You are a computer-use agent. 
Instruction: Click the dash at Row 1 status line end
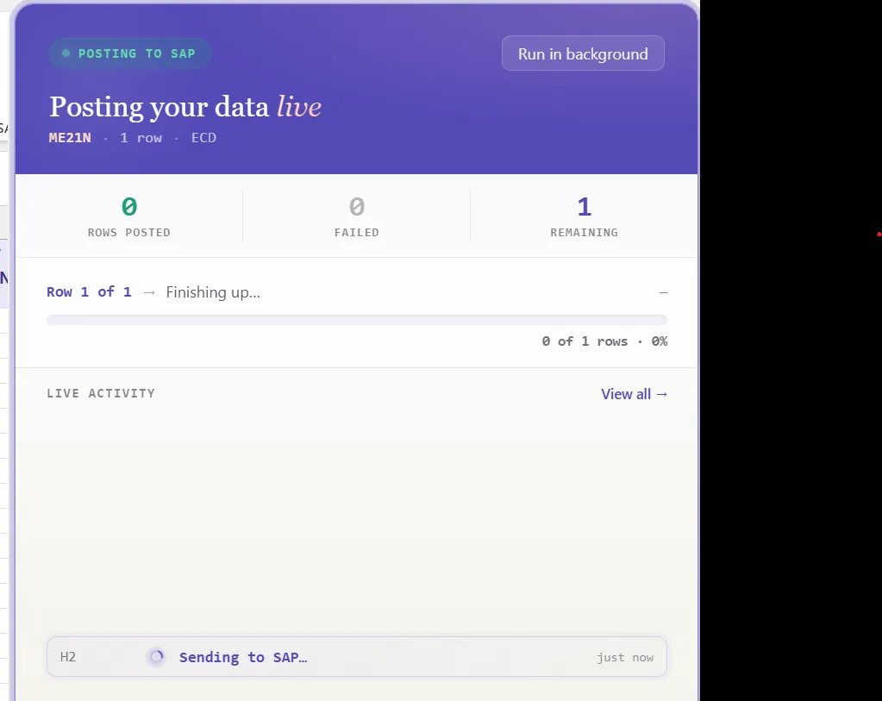[x=663, y=292]
